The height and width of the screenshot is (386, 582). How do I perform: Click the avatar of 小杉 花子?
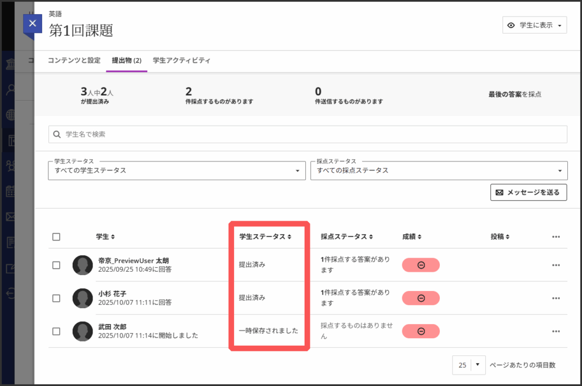tap(83, 298)
